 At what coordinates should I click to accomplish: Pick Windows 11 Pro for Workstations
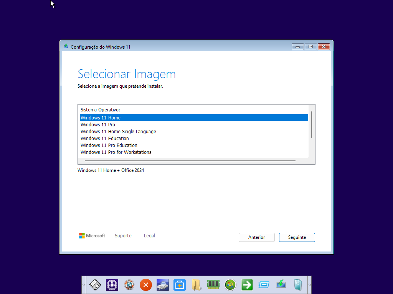pyautogui.click(x=194, y=152)
